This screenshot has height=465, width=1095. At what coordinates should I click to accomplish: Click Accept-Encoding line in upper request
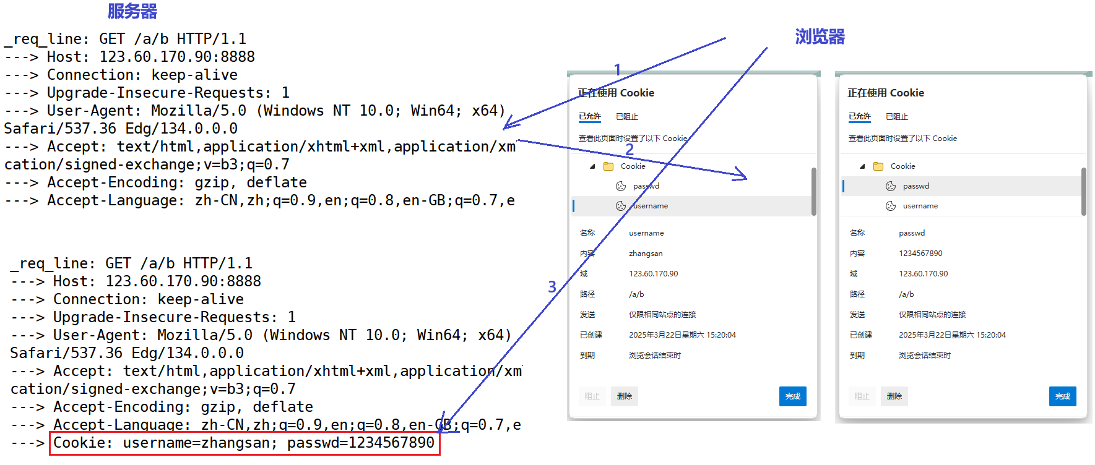point(155,182)
